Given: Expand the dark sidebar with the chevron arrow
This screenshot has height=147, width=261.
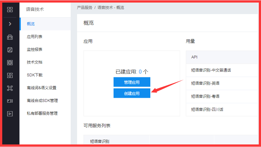Looking at the screenshot, I should [10, 24].
